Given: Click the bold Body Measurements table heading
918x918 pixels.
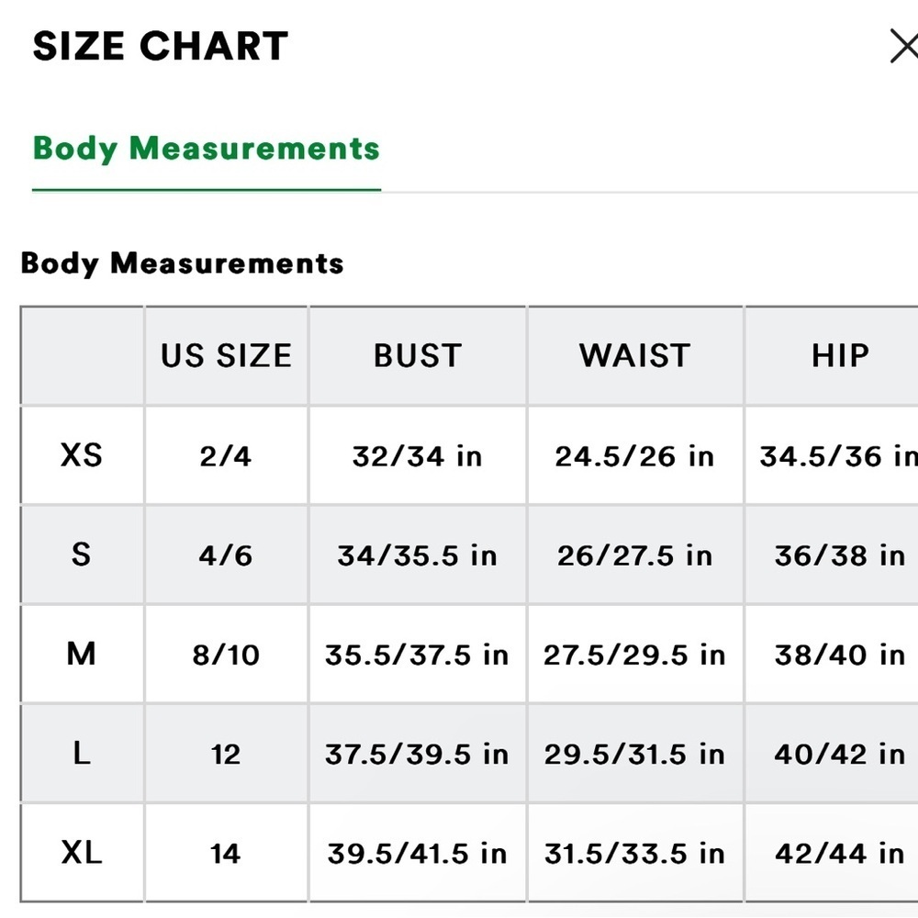Looking at the screenshot, I should [182, 263].
